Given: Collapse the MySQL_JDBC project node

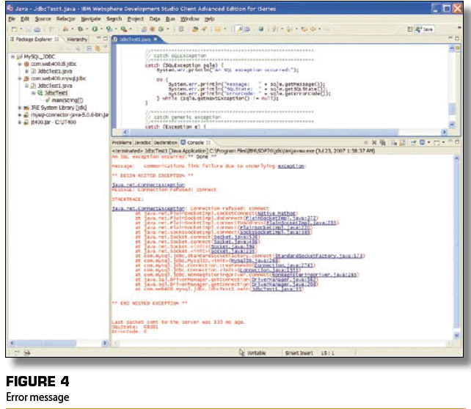Looking at the screenshot, I should [x=12, y=56].
